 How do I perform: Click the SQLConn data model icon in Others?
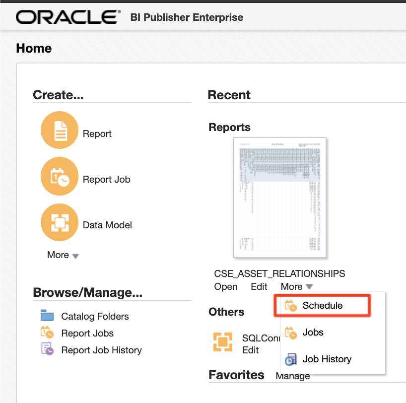pyautogui.click(x=223, y=342)
